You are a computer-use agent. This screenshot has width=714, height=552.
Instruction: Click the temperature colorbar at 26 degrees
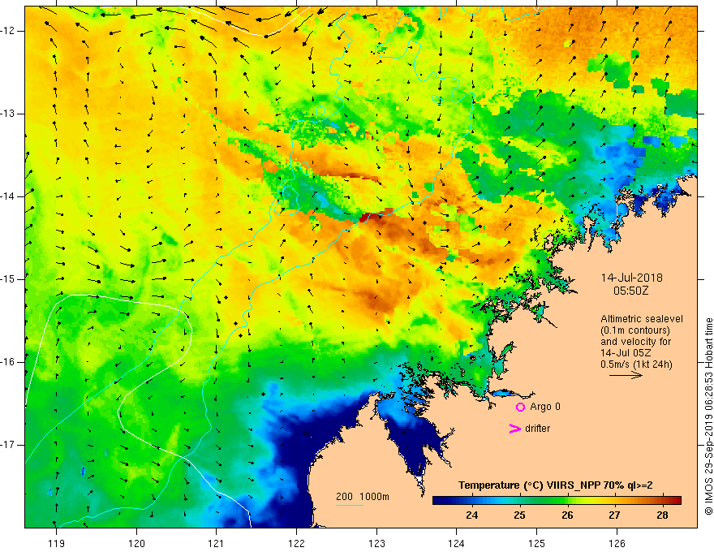567,501
